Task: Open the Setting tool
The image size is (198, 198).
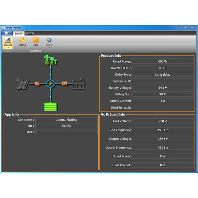Action: [22, 42]
